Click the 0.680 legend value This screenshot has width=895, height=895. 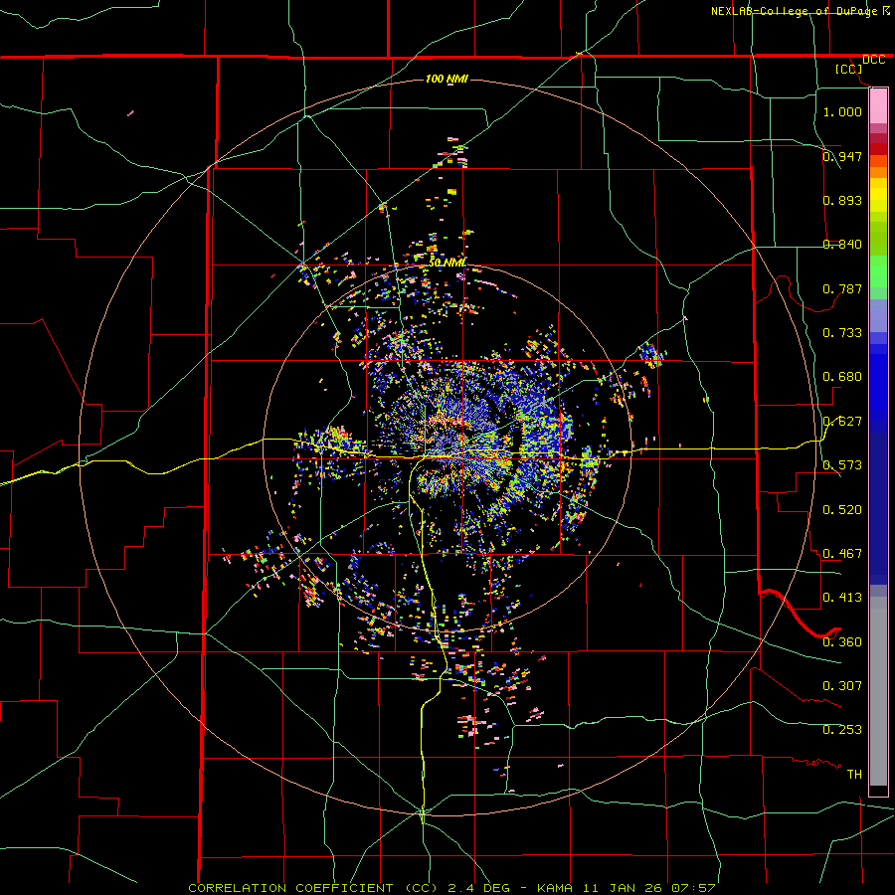(842, 377)
